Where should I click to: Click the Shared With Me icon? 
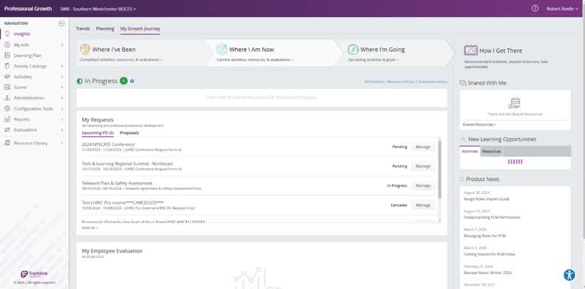pos(463,83)
